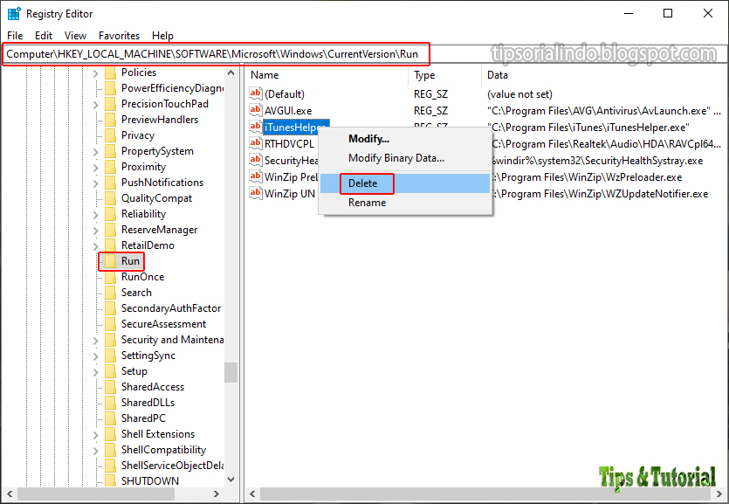
Task: Click the RTHDVCPL string value icon
Action: [x=255, y=143]
